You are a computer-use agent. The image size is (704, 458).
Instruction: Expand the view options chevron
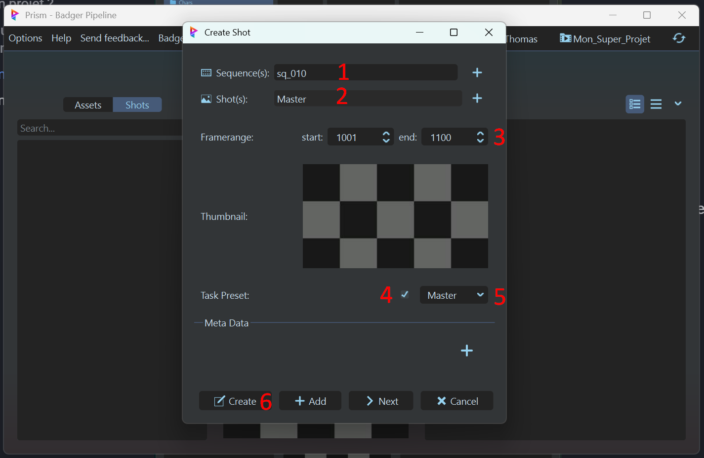coord(678,104)
